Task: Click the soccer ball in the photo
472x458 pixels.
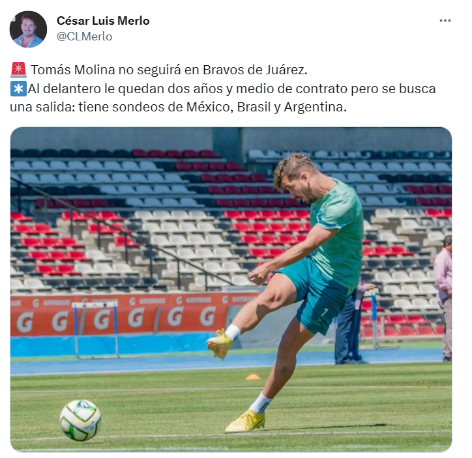Action: [x=80, y=420]
